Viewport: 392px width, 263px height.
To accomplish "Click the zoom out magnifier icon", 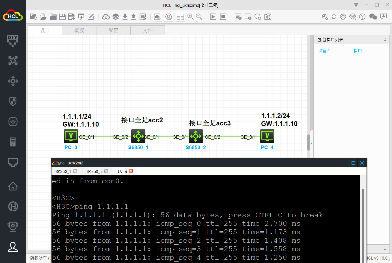I will pos(199,17).
